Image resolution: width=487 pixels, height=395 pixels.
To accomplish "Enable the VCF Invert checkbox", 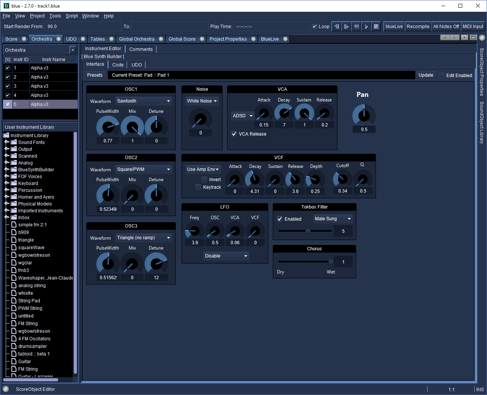I will pos(204,180).
